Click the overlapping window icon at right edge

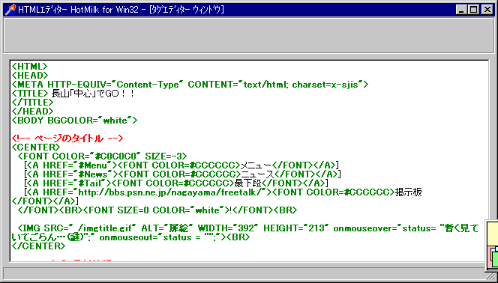(x=492, y=246)
